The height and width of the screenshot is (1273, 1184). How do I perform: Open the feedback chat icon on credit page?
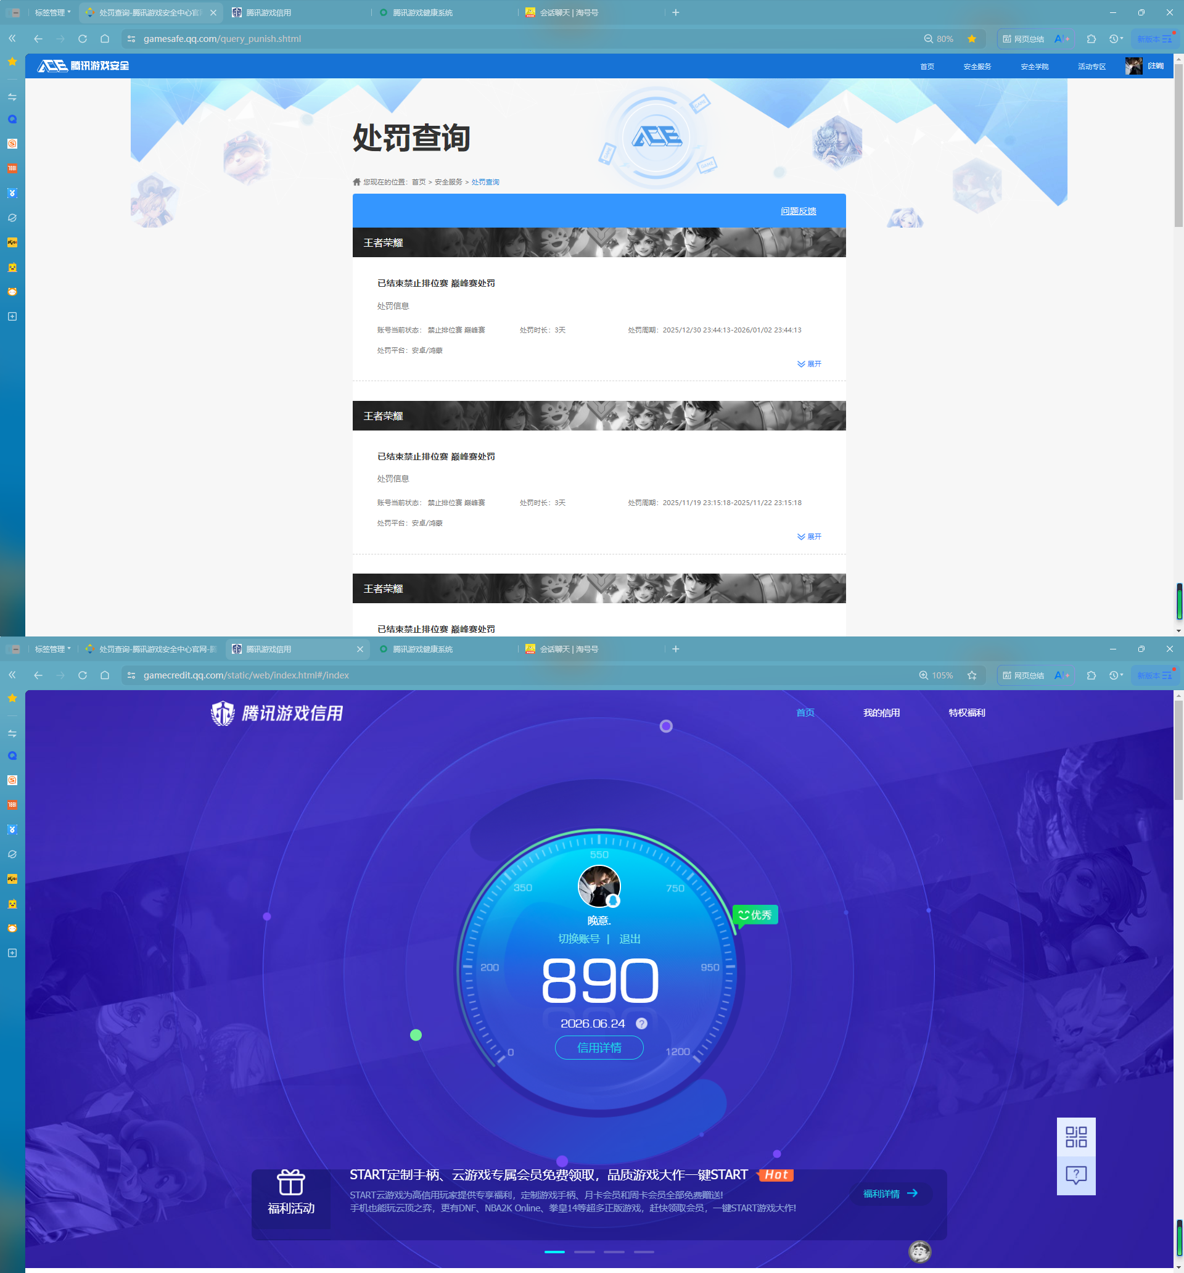[1076, 1175]
